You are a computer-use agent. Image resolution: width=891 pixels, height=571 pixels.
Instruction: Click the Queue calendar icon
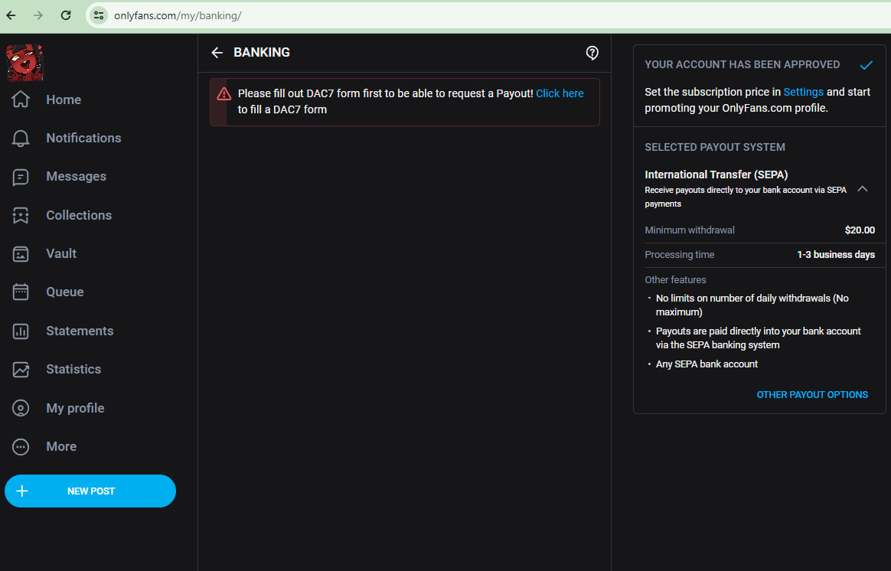[21, 292]
